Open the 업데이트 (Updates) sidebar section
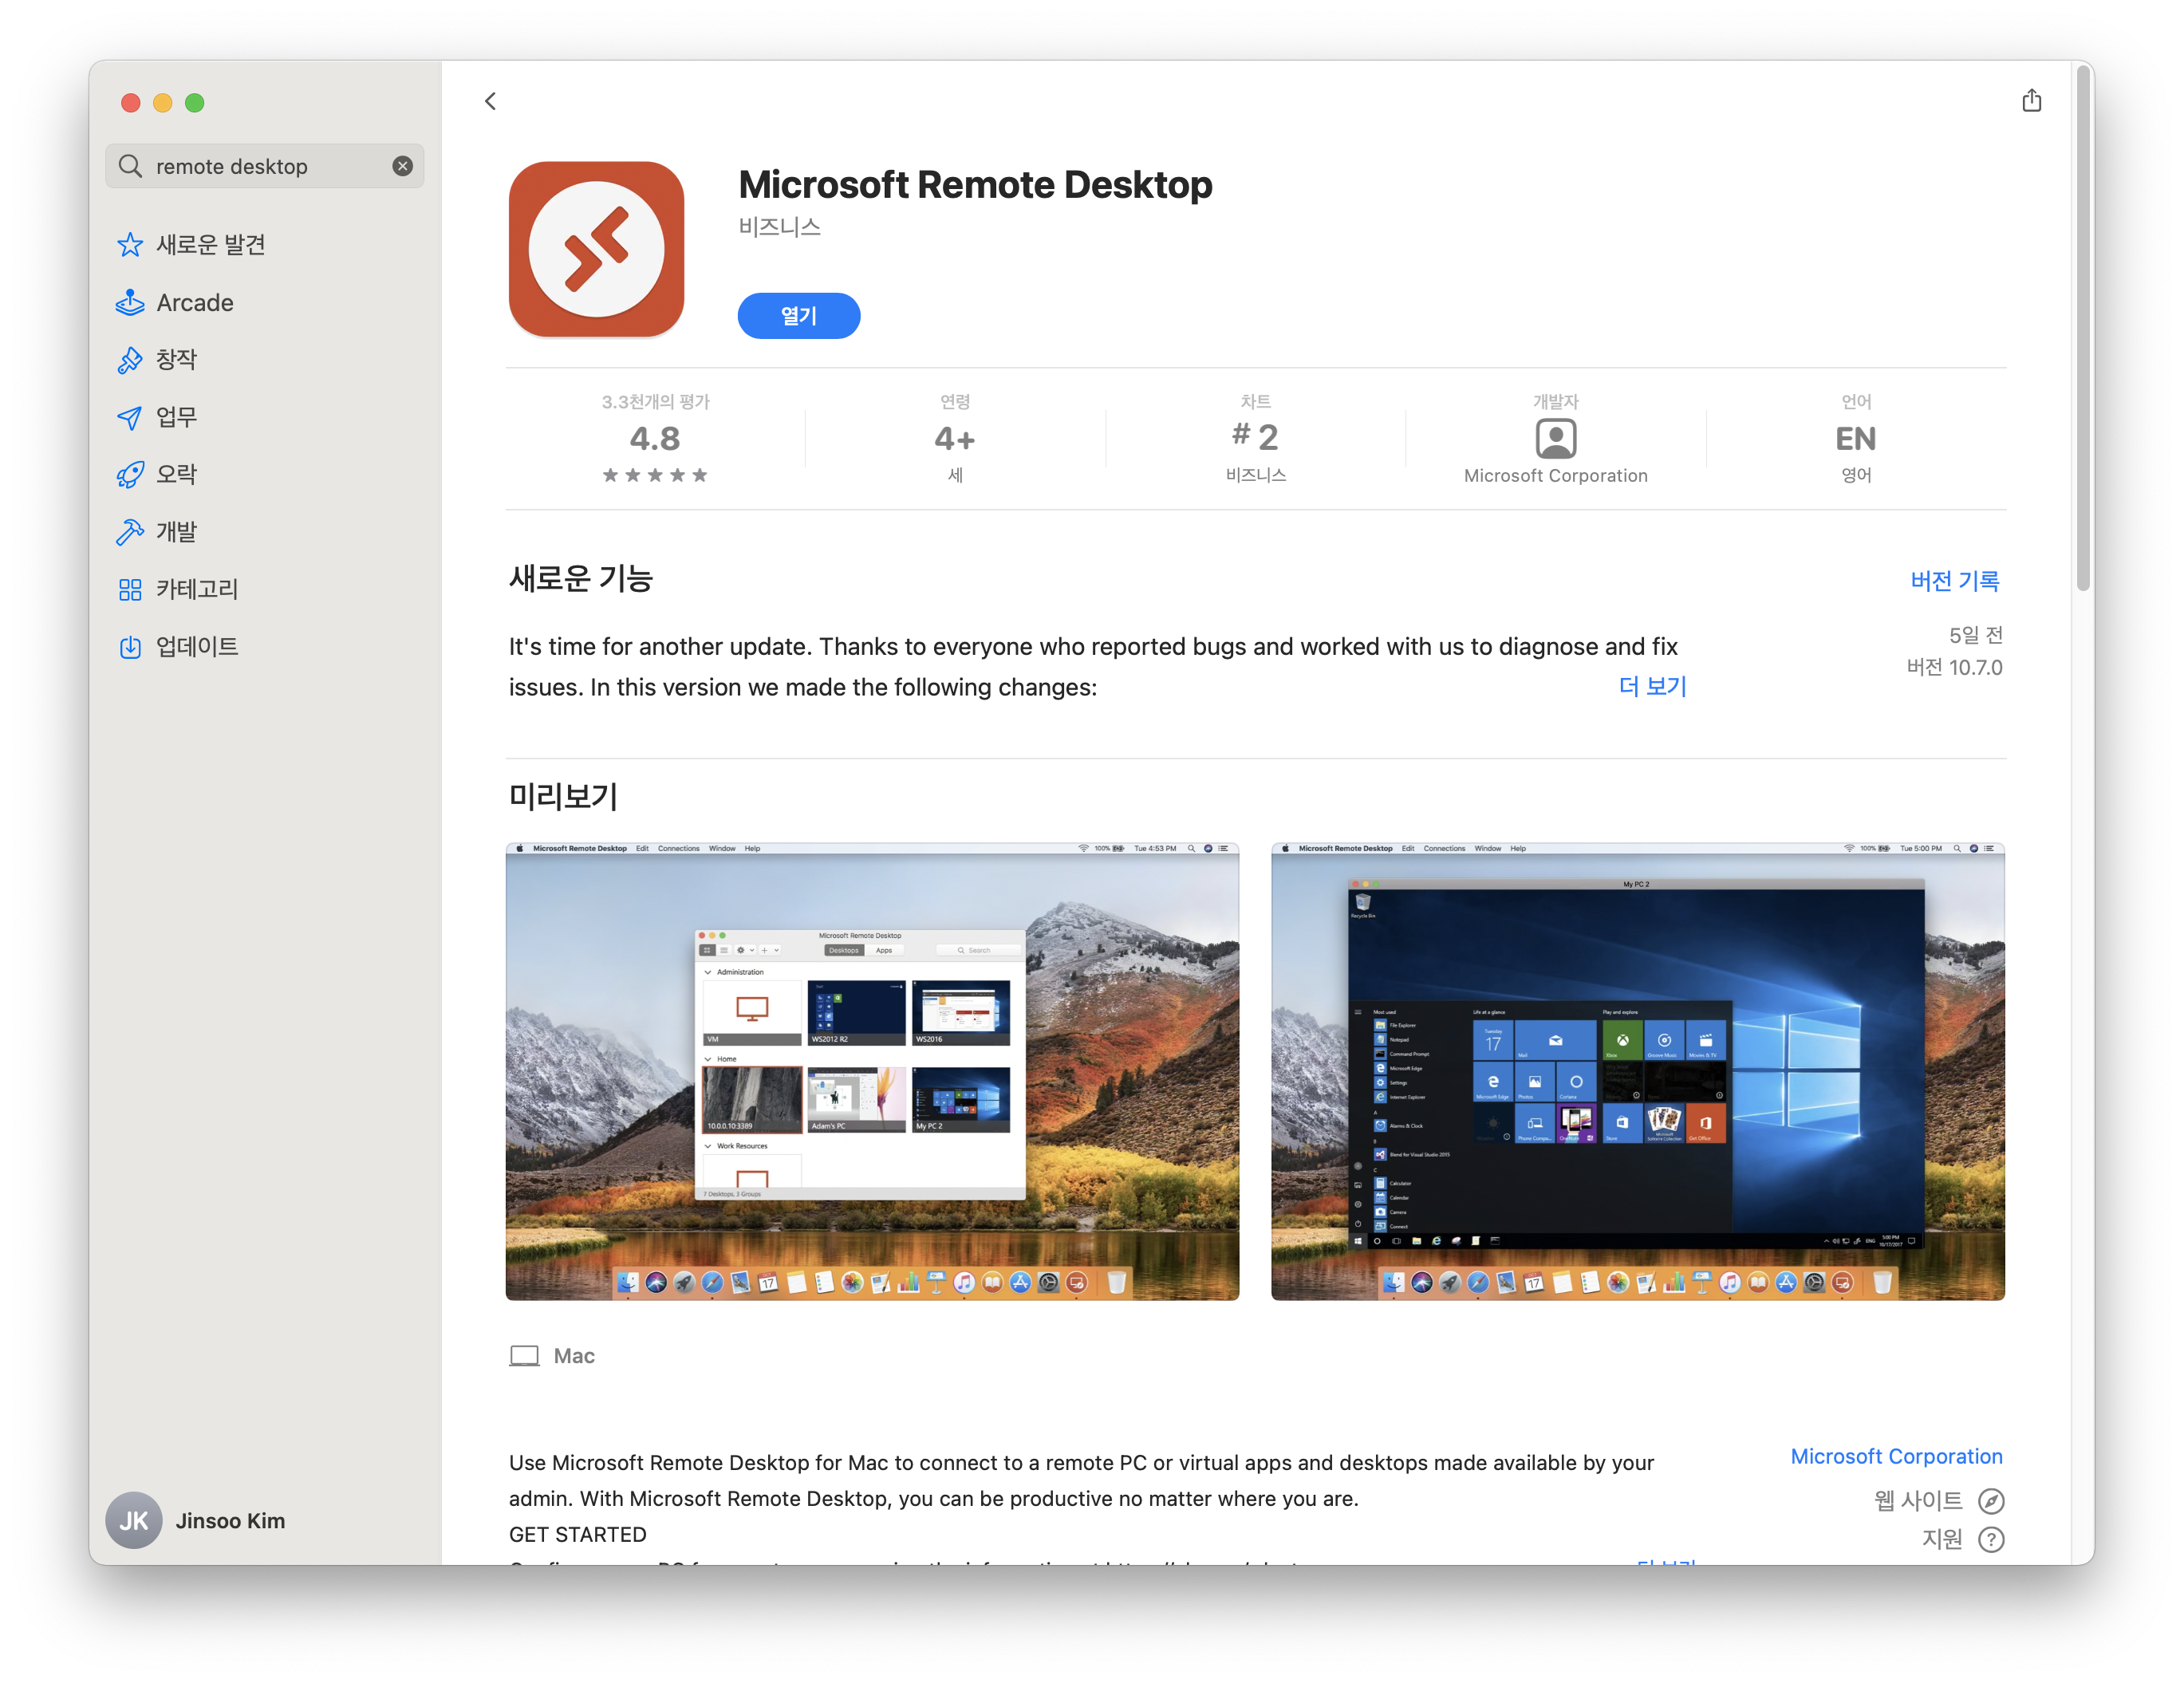 click(196, 647)
